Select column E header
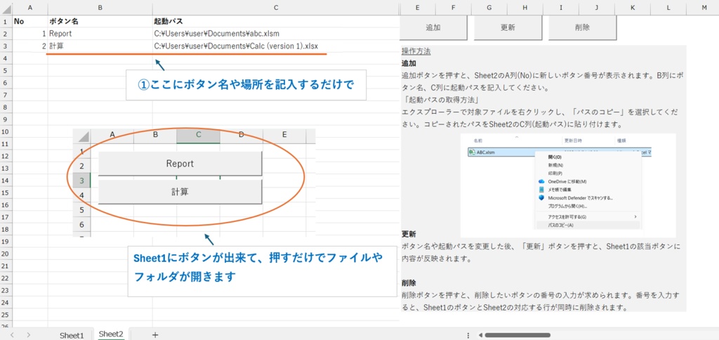 tap(417, 7)
